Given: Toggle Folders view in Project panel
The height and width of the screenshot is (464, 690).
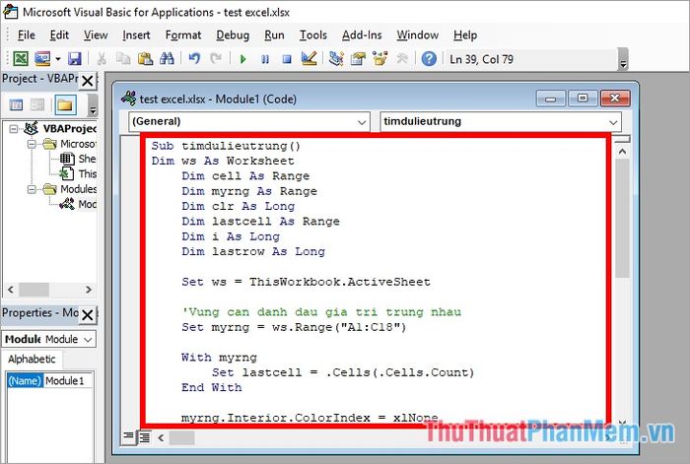Looking at the screenshot, I should click(x=65, y=104).
